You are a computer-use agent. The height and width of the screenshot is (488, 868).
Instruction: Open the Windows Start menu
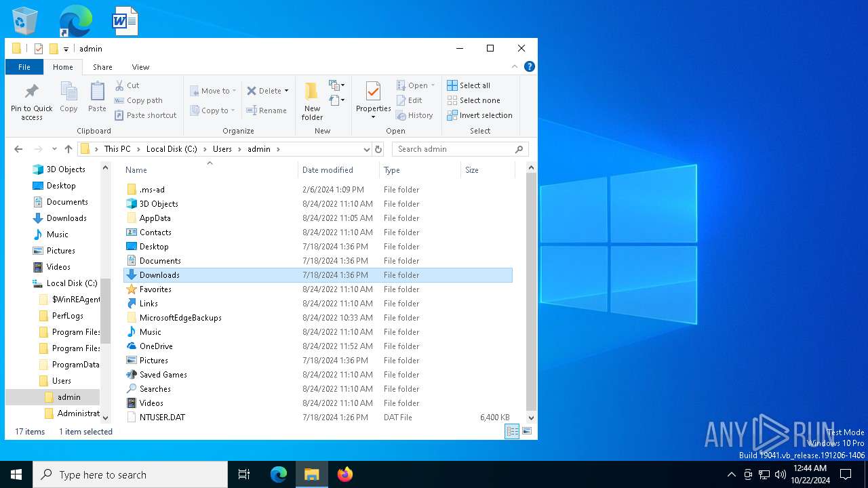pyautogui.click(x=16, y=474)
